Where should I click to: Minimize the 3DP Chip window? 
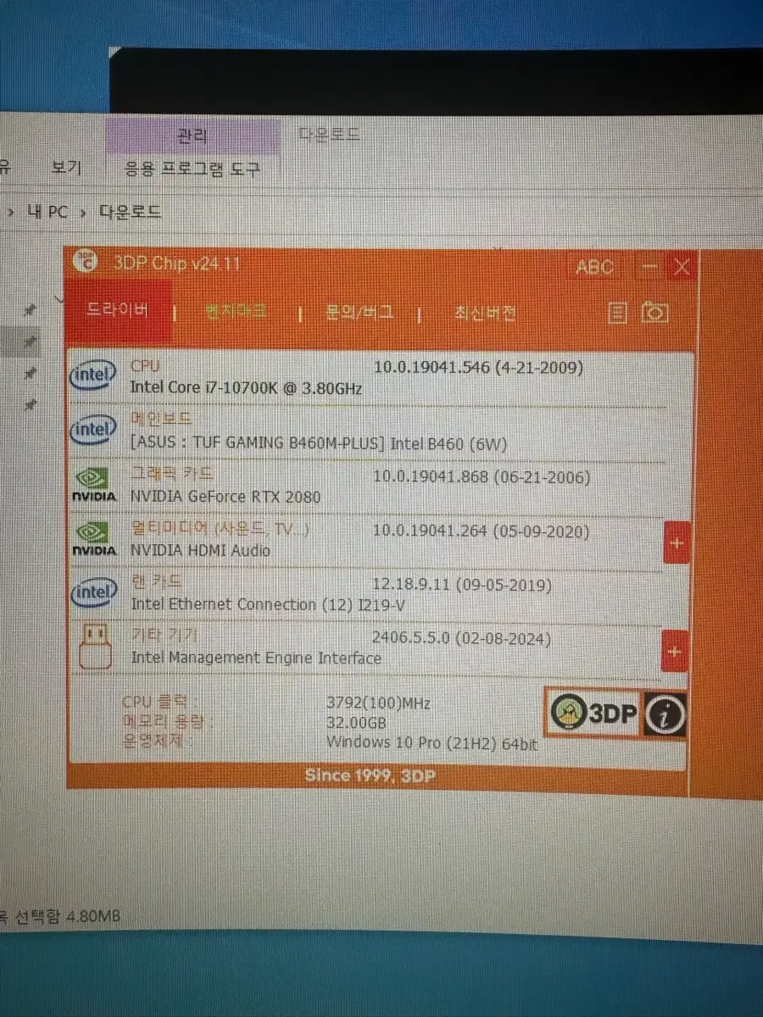coord(650,266)
